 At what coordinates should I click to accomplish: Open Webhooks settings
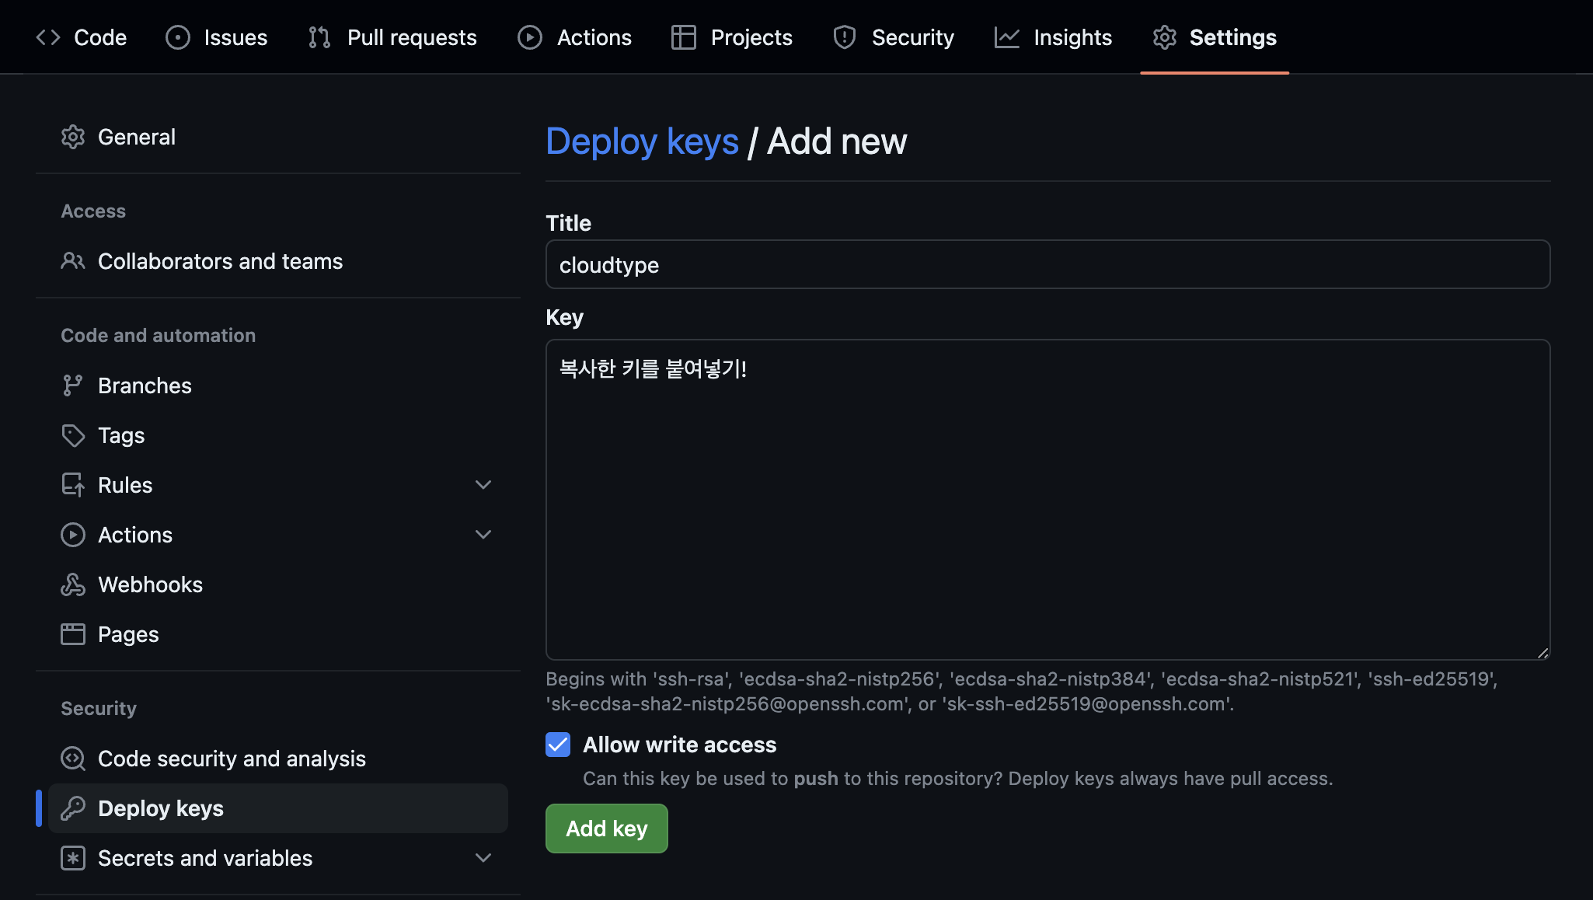coord(277,584)
